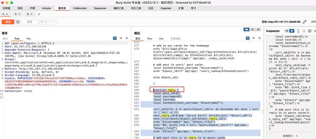Switch response view to Hex
The image size is (316, 139).
point(161,39)
